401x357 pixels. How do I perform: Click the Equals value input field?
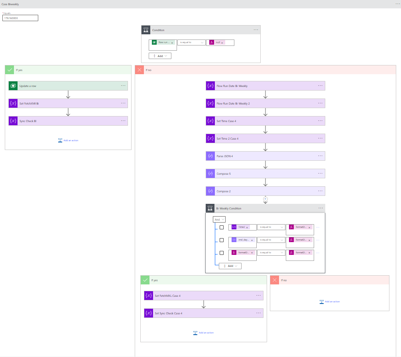click(x=20, y=18)
